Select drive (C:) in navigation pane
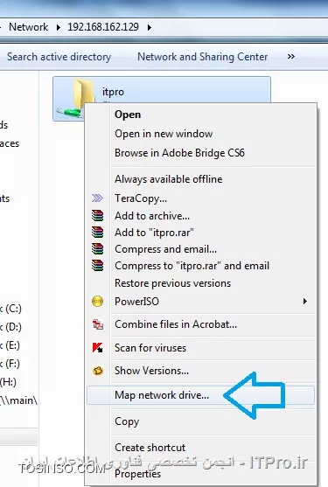Viewport: 328px width, 487px height. coord(10,309)
